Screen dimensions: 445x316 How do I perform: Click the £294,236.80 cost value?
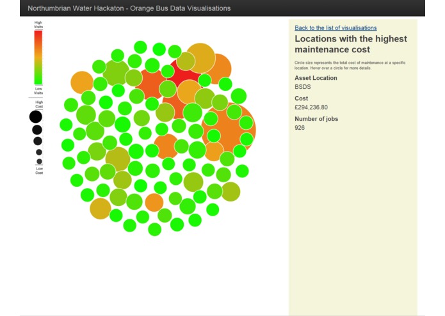click(x=311, y=107)
